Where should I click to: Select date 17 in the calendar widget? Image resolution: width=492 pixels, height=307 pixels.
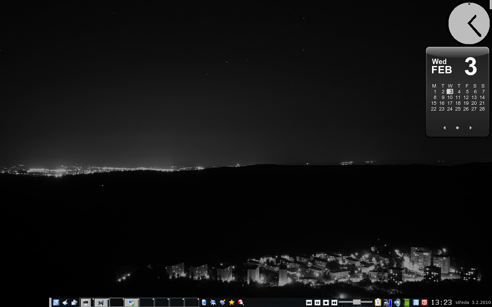(x=450, y=103)
